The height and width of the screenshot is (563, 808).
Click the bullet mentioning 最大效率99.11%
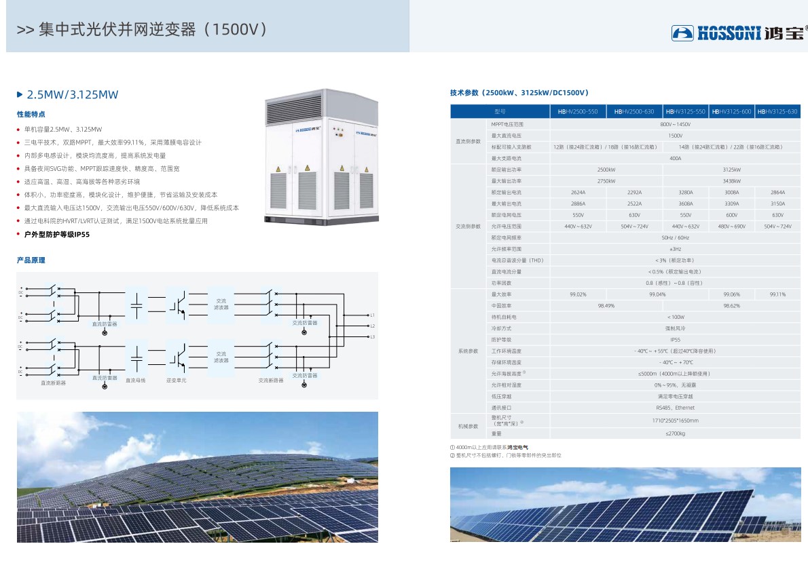point(112,142)
